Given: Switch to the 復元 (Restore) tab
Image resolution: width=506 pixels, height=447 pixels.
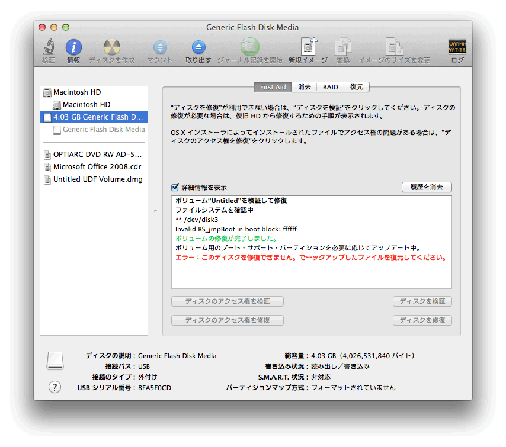Looking at the screenshot, I should (357, 87).
